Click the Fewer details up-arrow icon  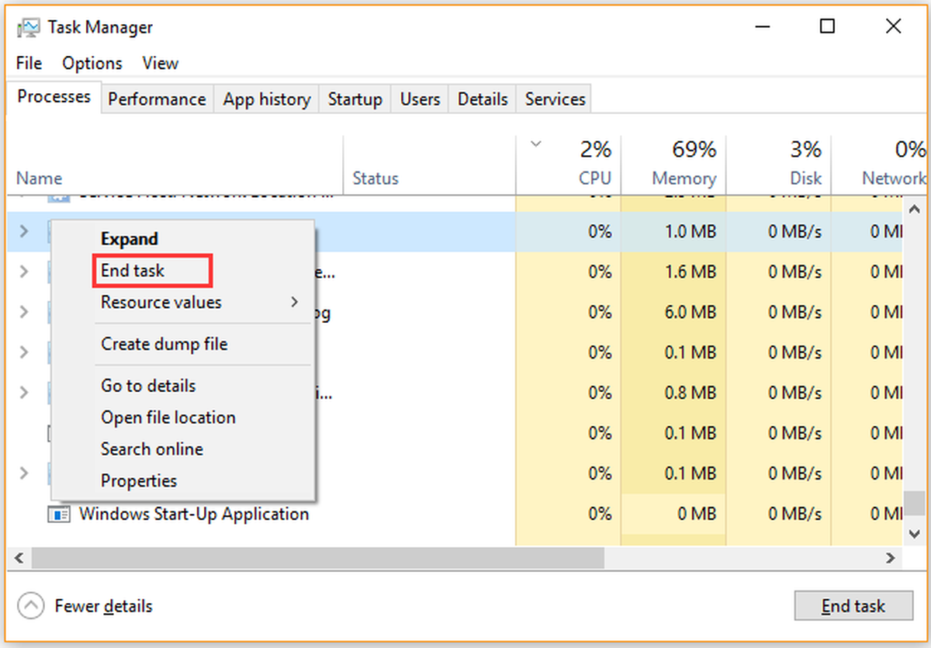tap(31, 606)
